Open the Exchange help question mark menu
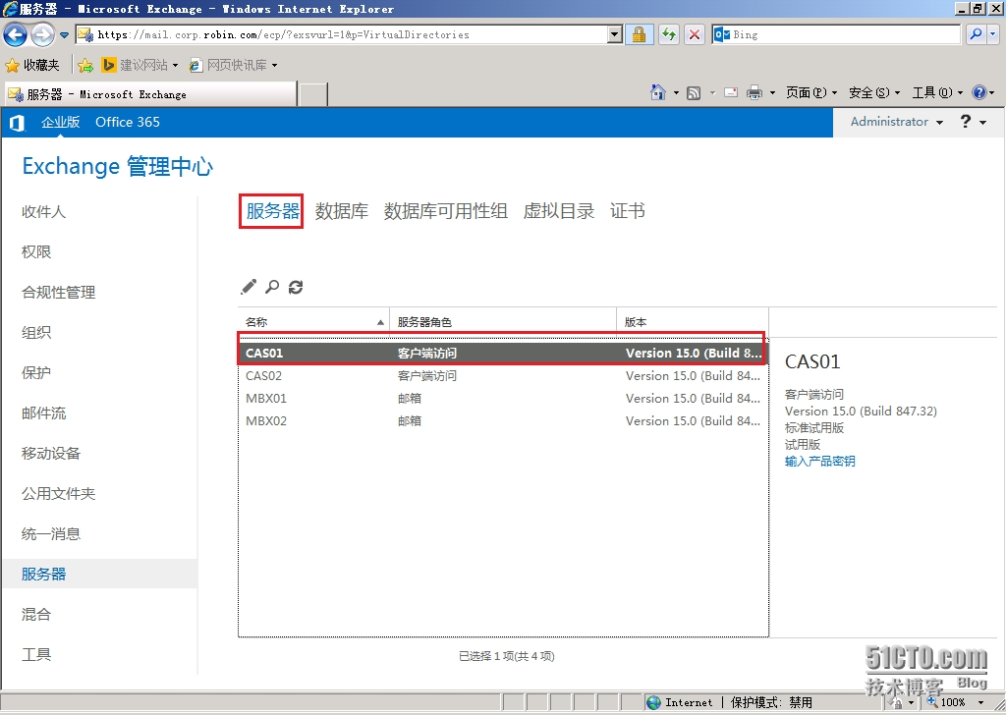The width and height of the screenshot is (1006, 715). (x=973, y=122)
